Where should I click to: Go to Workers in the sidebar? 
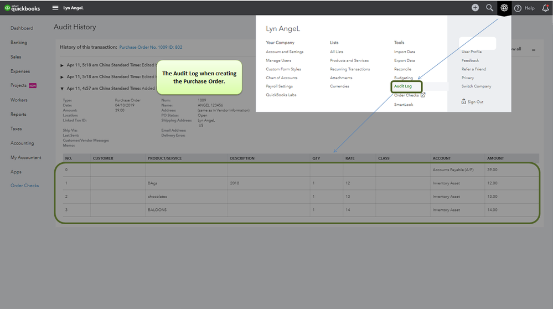click(19, 100)
